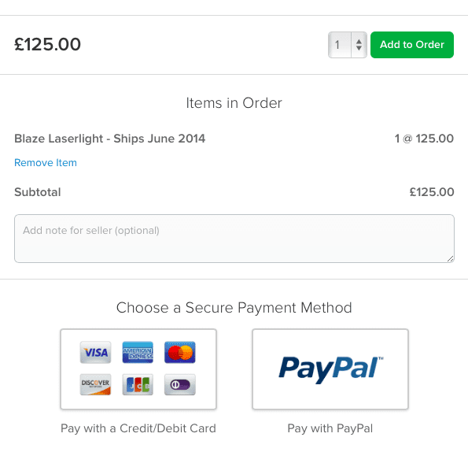Image resolution: width=468 pixels, height=463 pixels.
Task: Increase quantity with stepper up arrow
Action: point(359,42)
